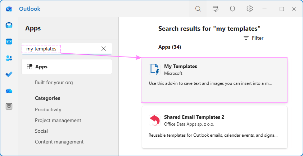Viewport: 303px width, 156px height.
Task: Open the More apps grid icon
Action: click(9, 106)
